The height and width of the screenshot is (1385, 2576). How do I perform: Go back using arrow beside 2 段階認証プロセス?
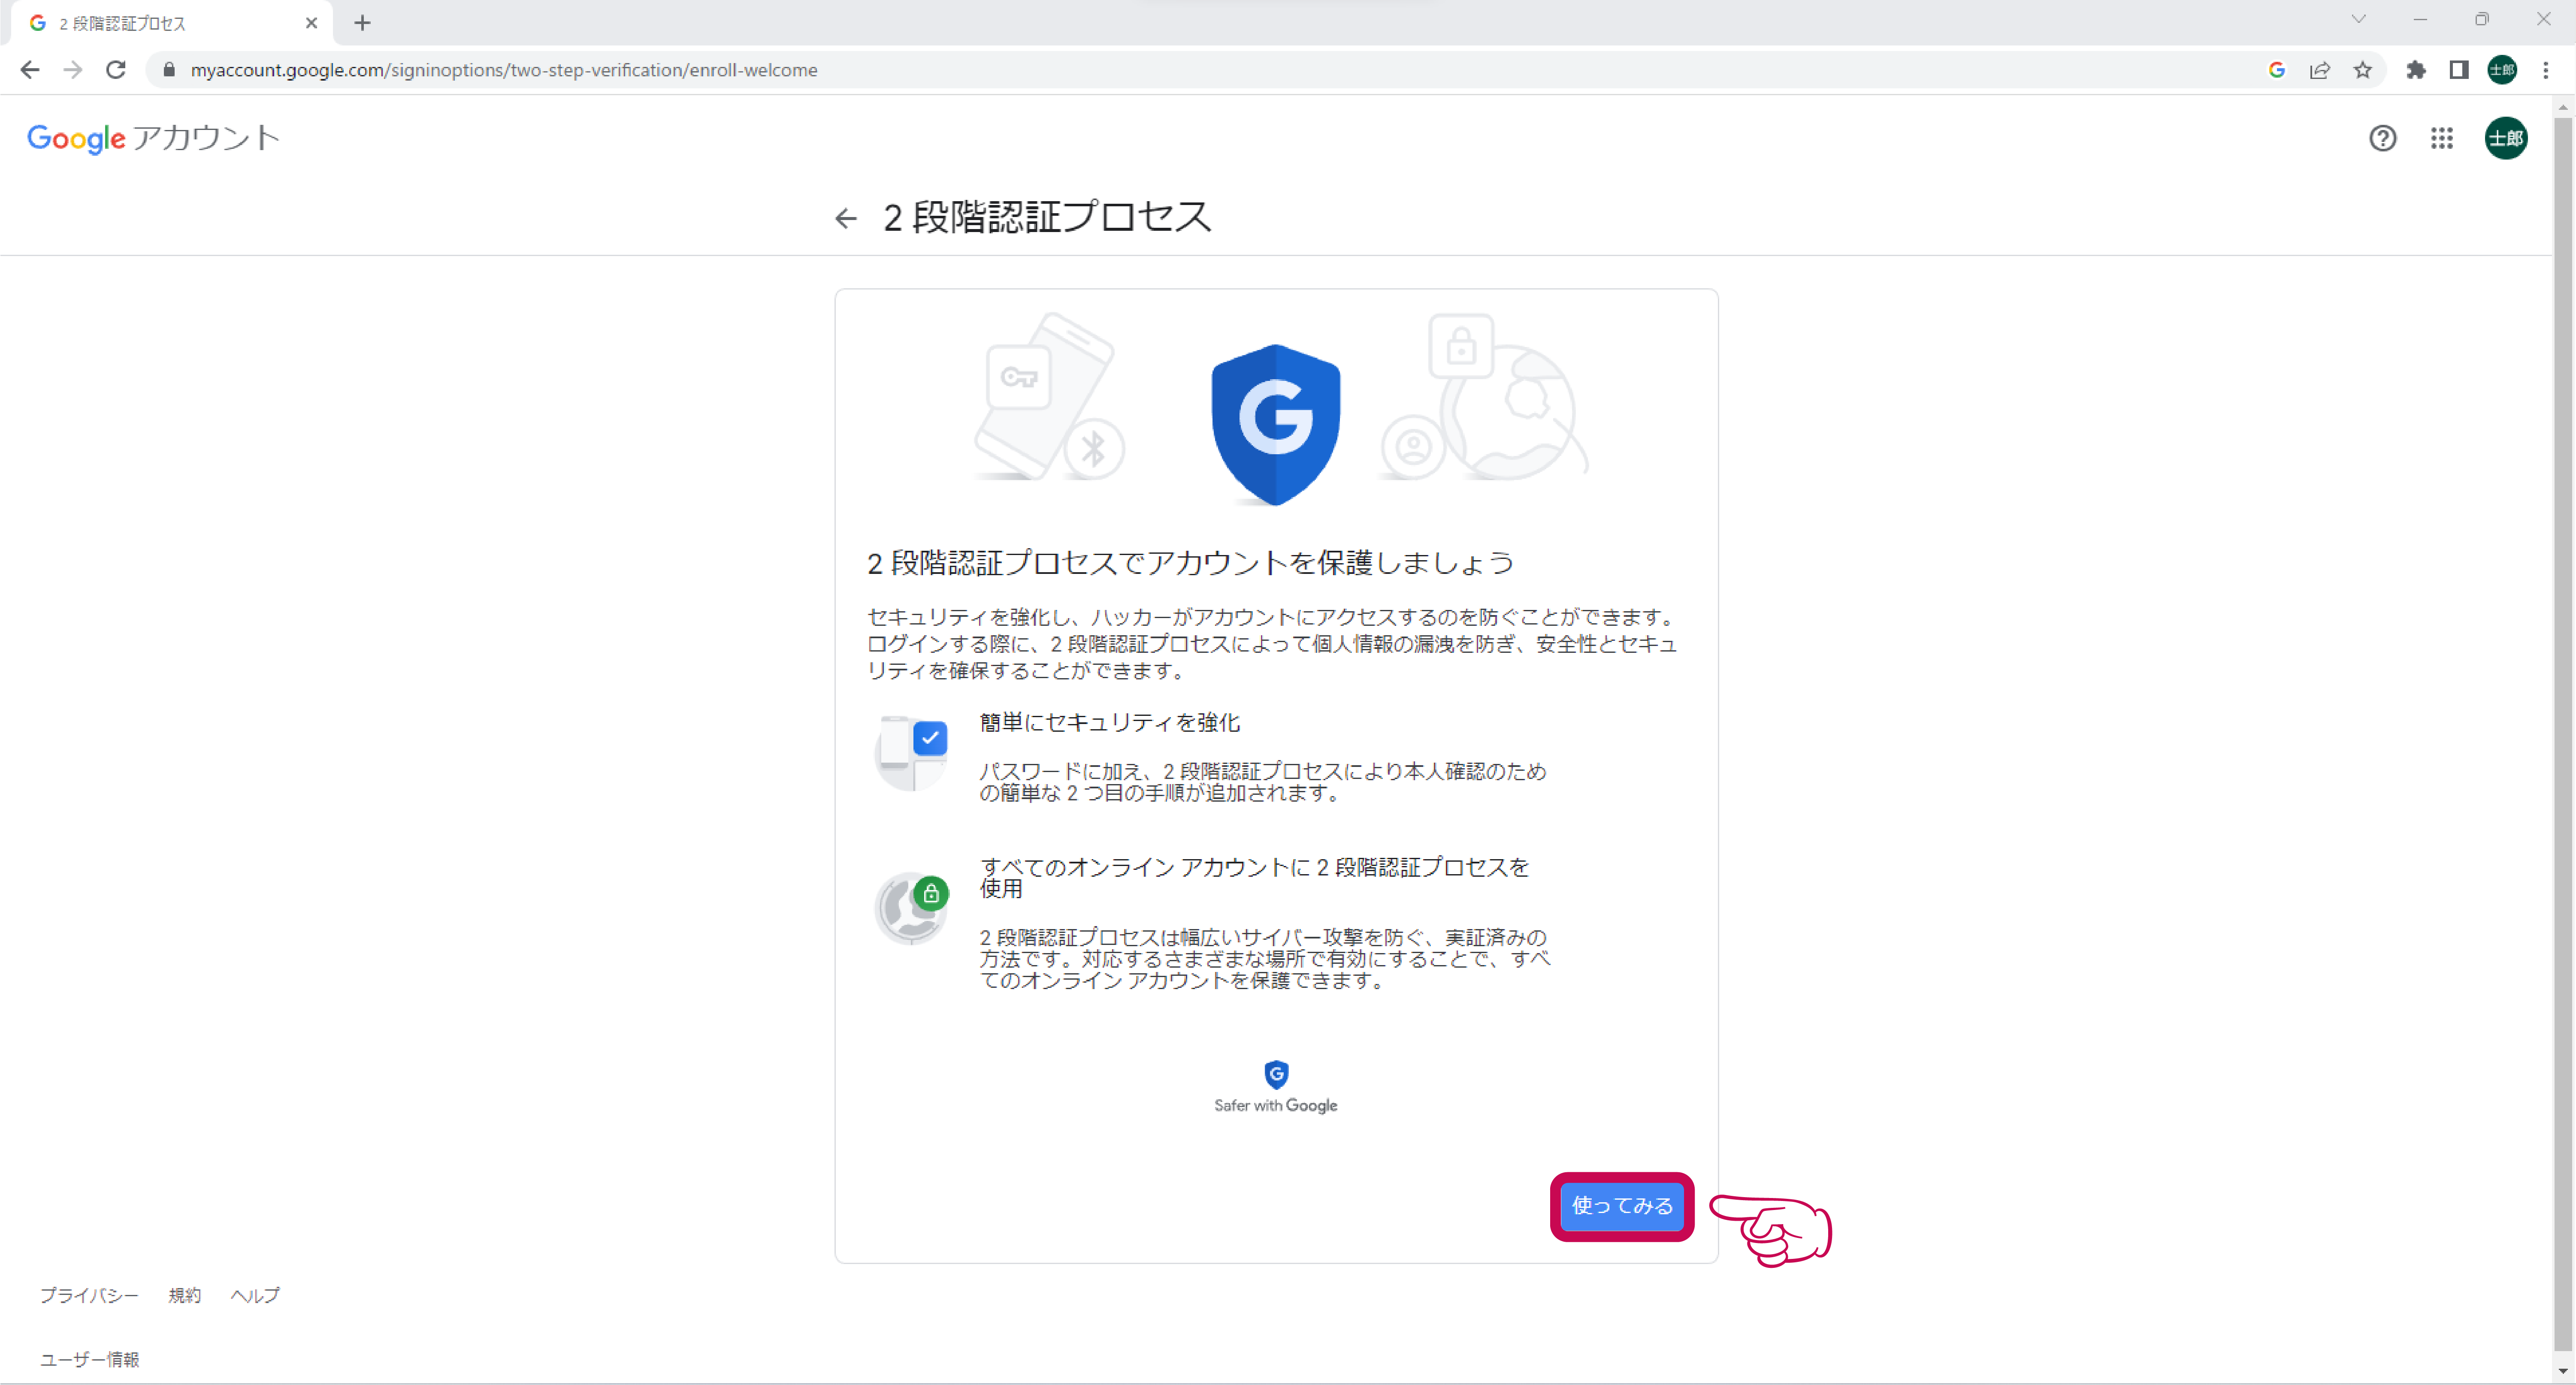846,218
